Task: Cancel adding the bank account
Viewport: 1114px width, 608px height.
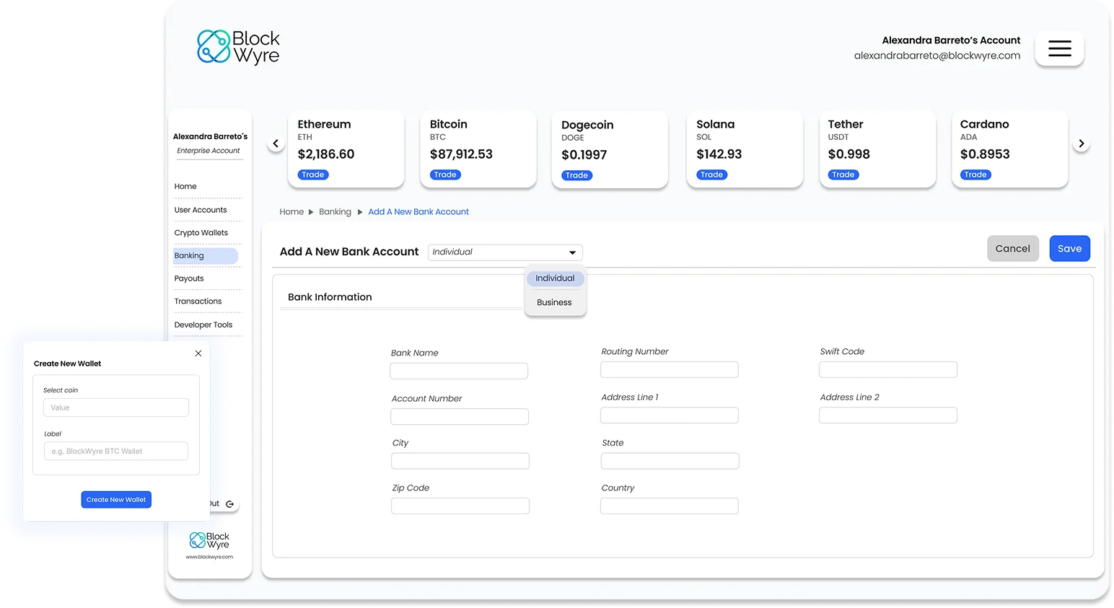Action: pyautogui.click(x=1012, y=249)
